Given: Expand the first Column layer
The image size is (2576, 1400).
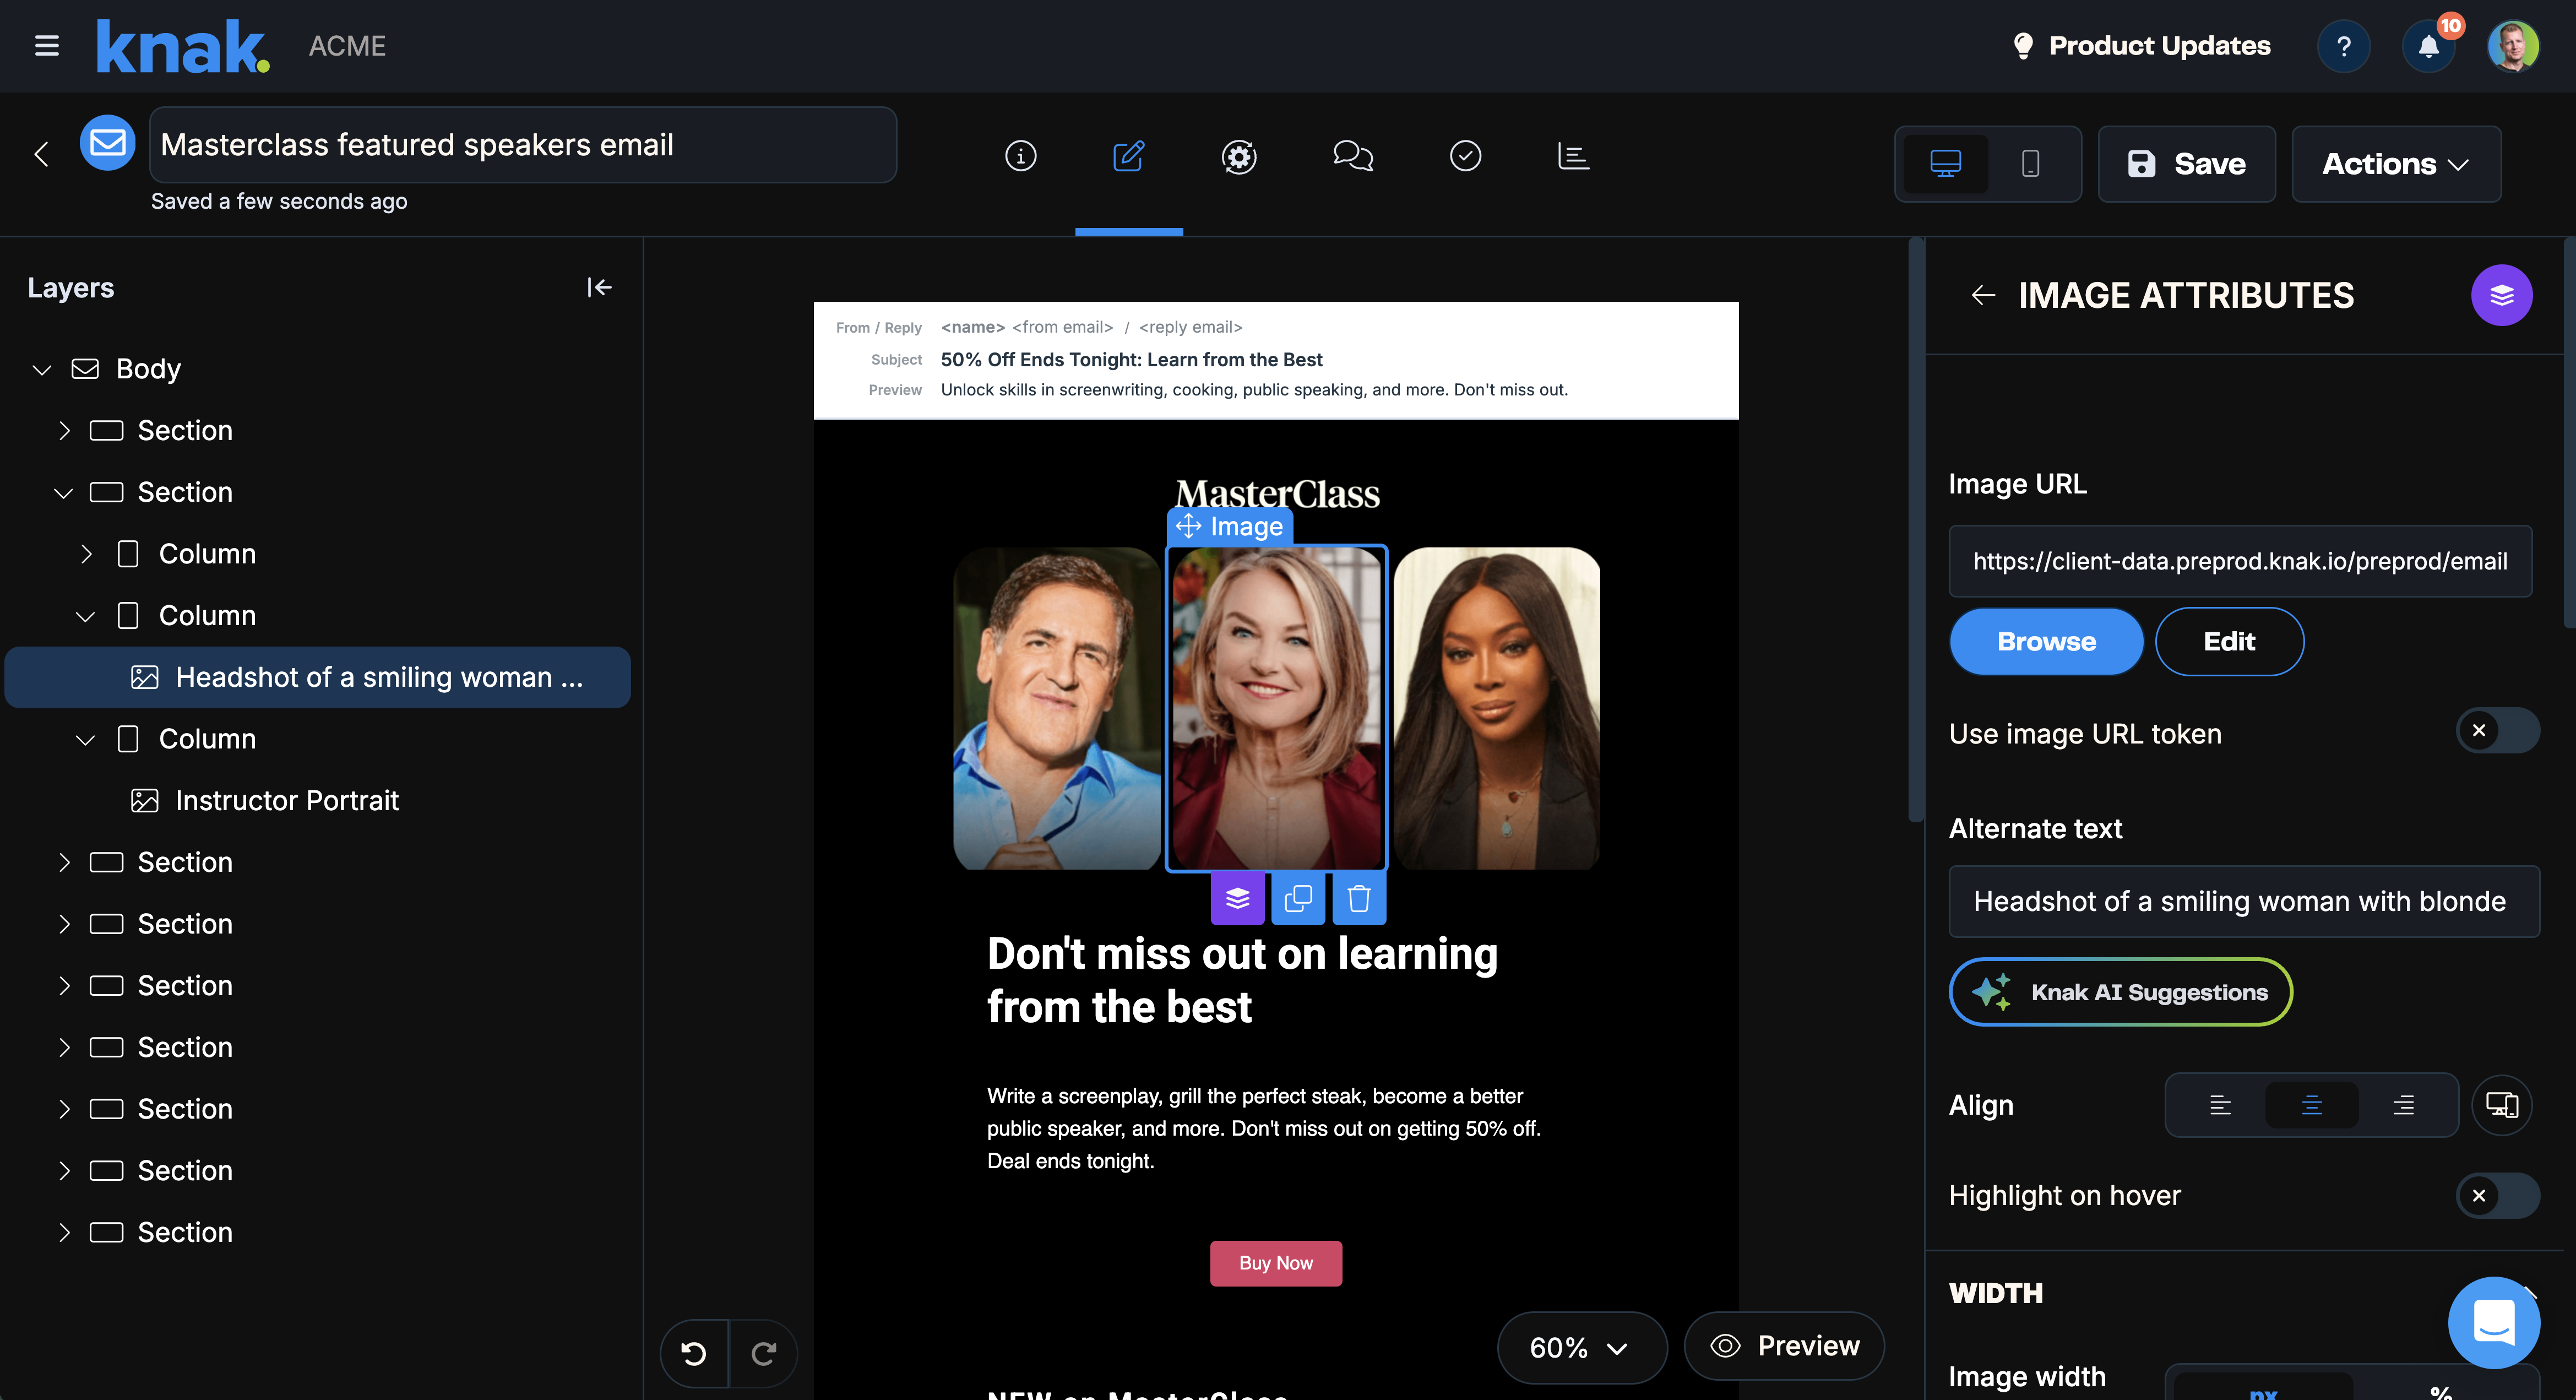Looking at the screenshot, I should click(86, 554).
